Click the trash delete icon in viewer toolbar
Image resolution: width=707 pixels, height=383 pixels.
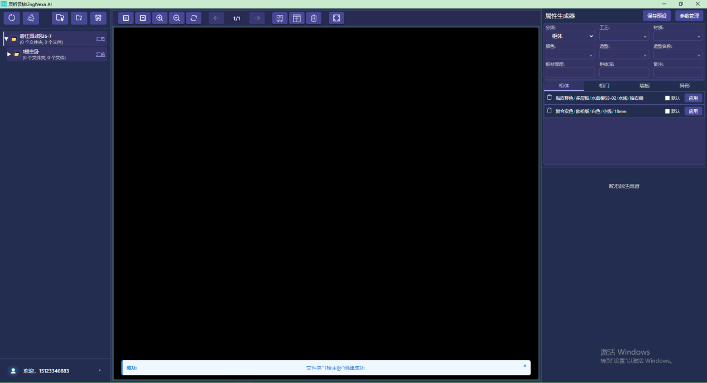pos(314,18)
